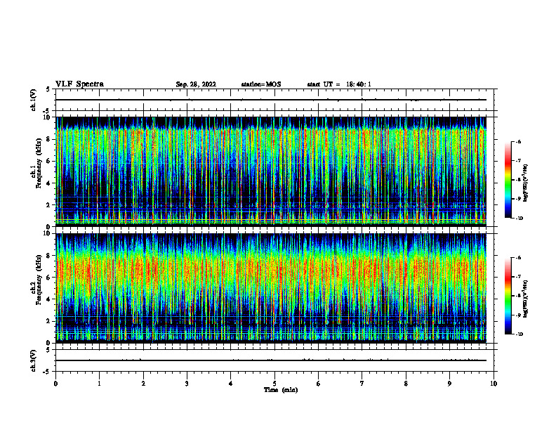Image resolution: width=556 pixels, height=430 pixels.
Task: Click the ch.1 spectrogram color scale bar
Action: (508, 180)
